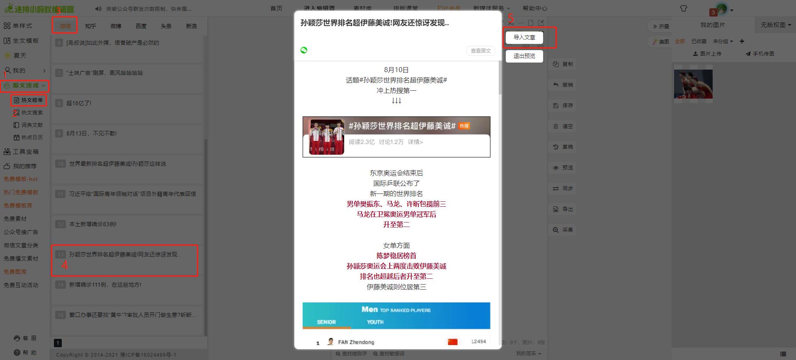
Task: Select the uploaded athletes photo thumbnail
Action: point(693,84)
